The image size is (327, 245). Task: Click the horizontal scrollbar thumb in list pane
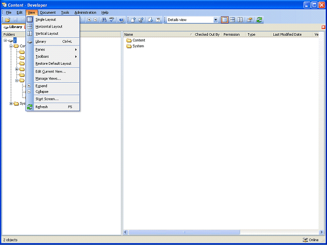click(184, 232)
